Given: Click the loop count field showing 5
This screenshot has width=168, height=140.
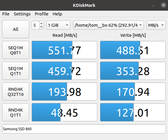Looking at the screenshot, I should [36, 25].
